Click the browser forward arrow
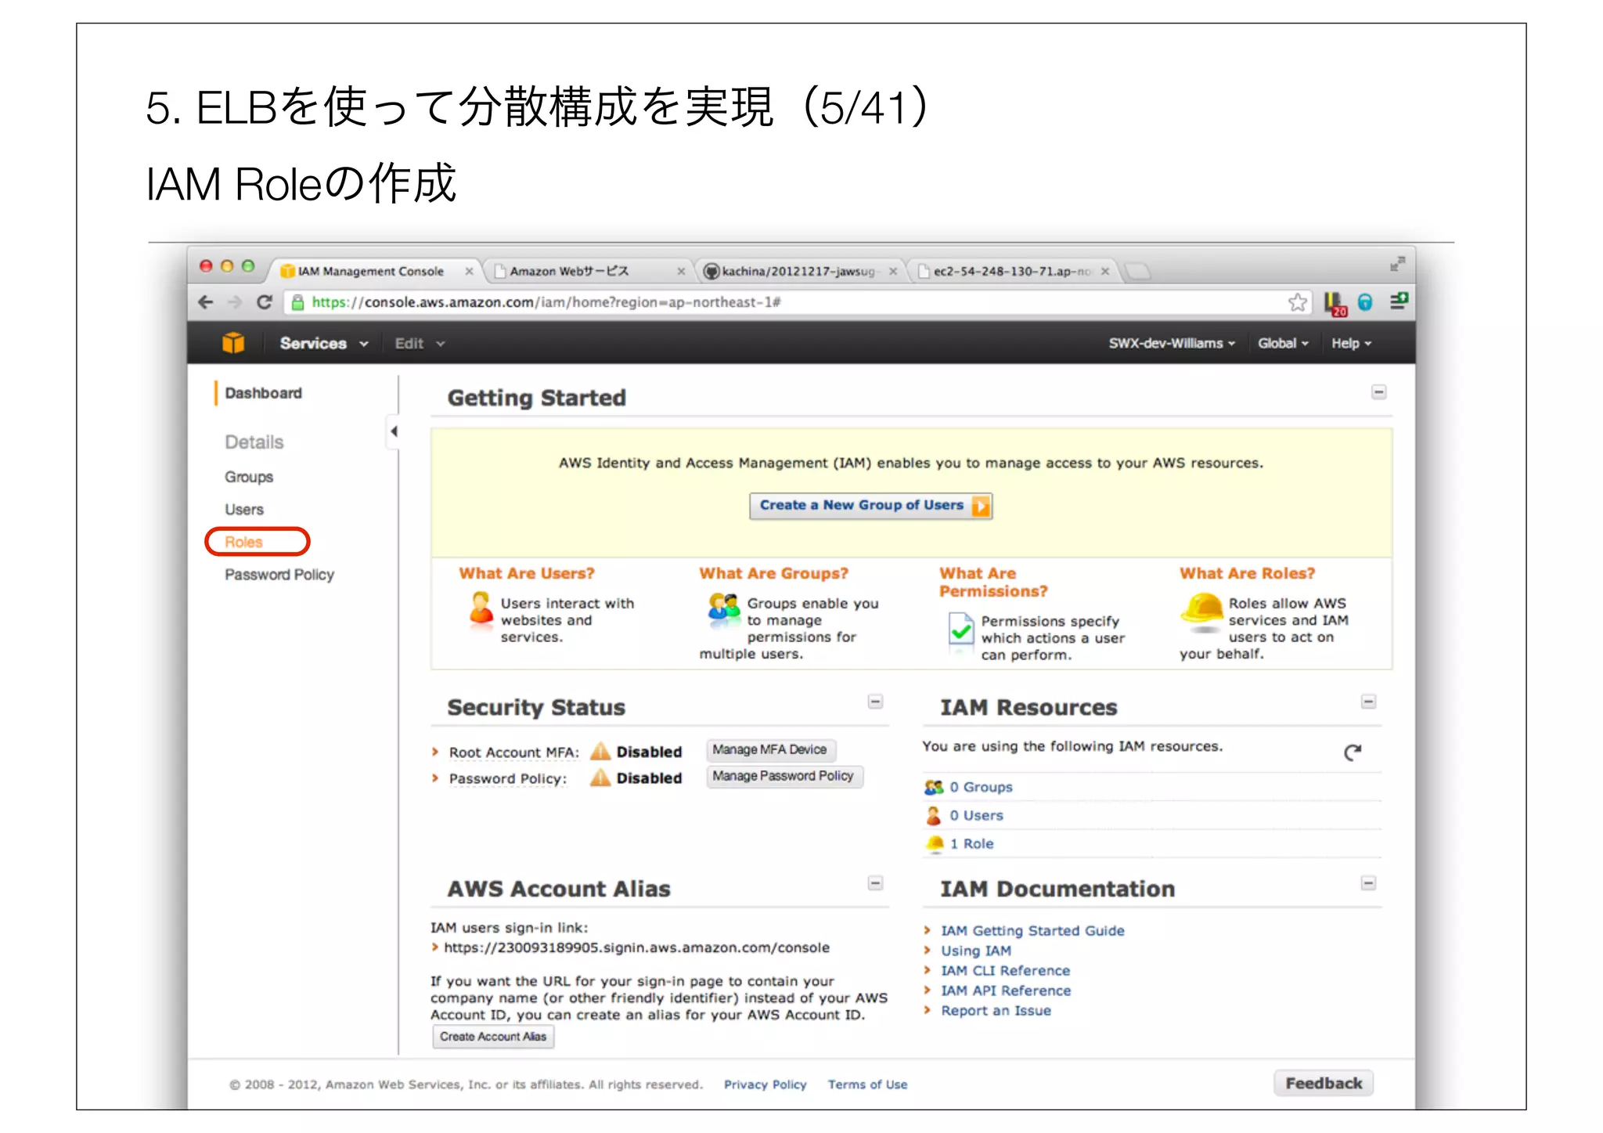The height and width of the screenshot is (1133, 1603). (235, 302)
